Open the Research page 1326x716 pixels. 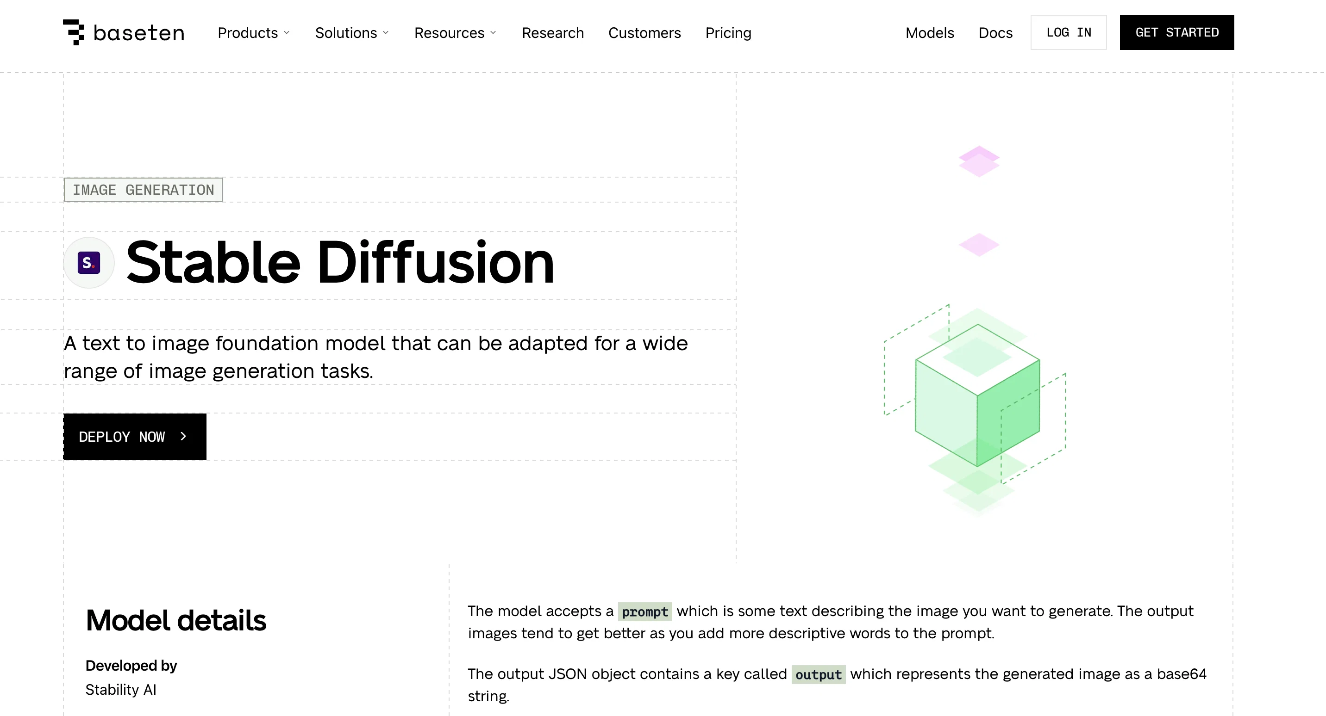(553, 33)
